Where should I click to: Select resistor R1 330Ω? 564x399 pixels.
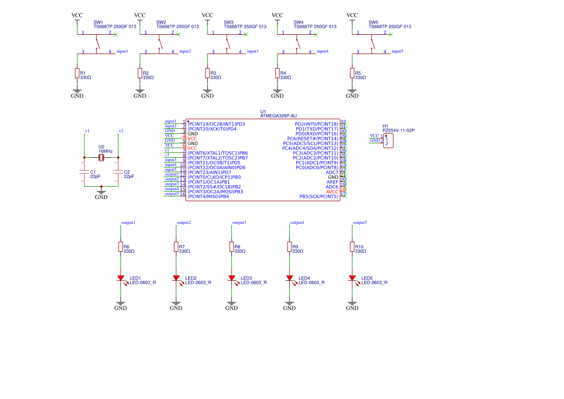[x=78, y=73]
